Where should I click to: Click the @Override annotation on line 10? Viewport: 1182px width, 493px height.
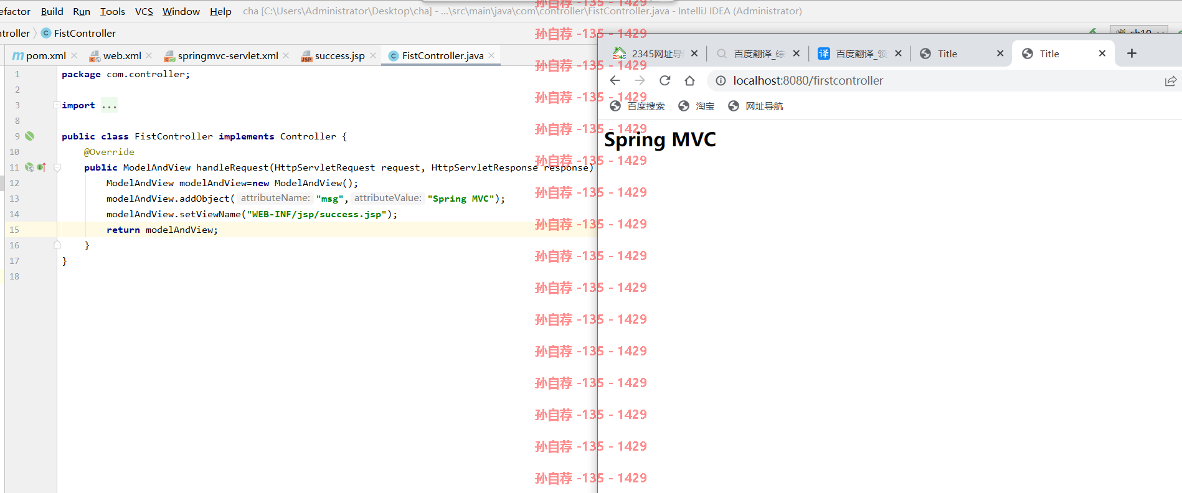coord(109,152)
